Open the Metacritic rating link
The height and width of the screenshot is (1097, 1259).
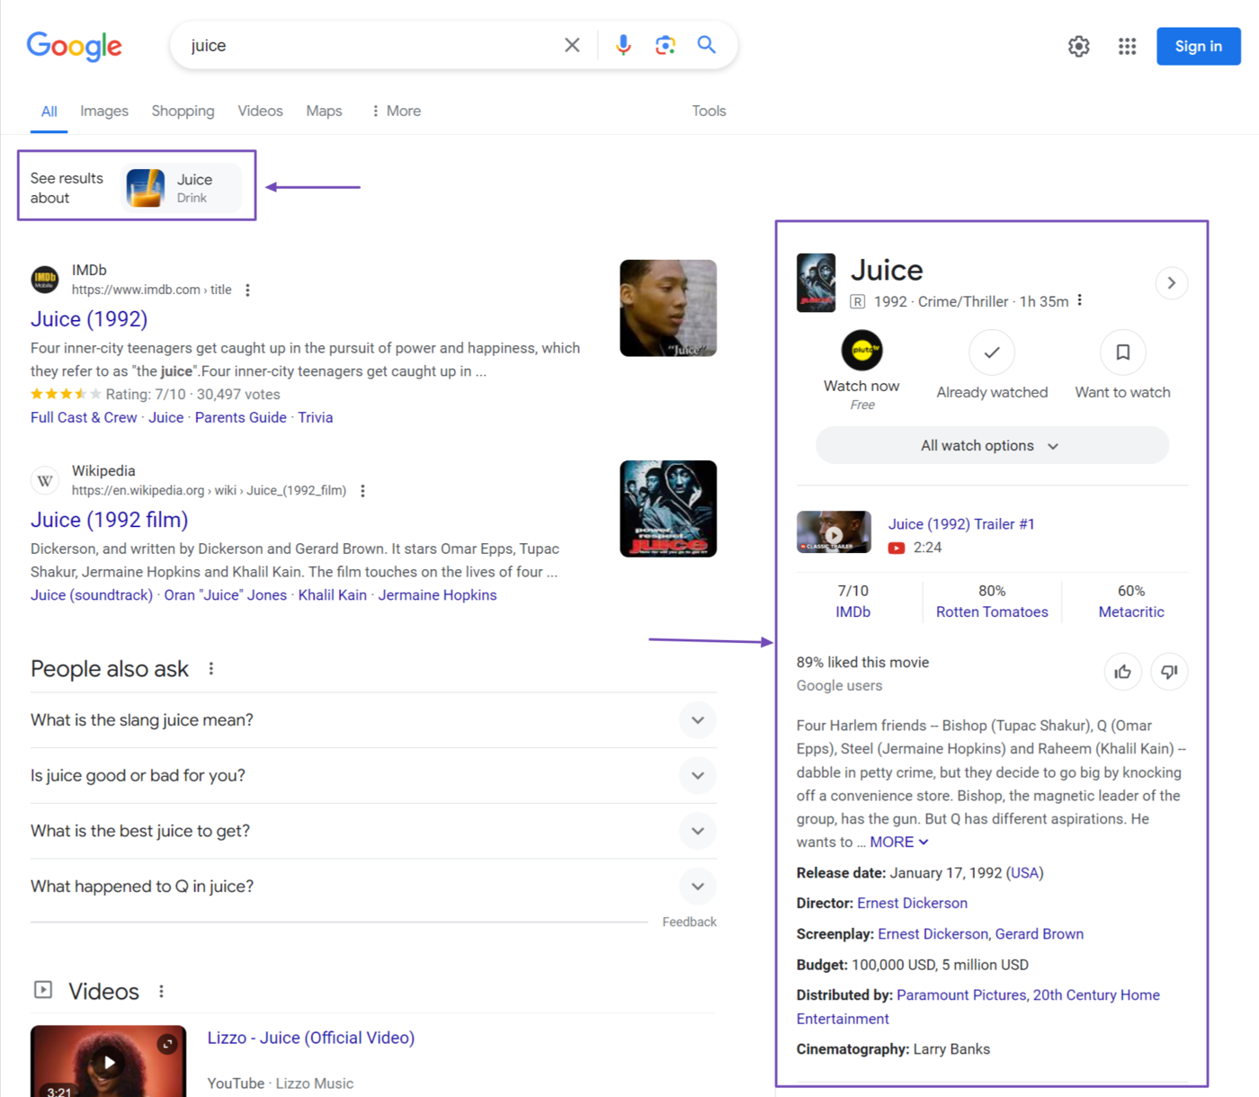[x=1131, y=611]
